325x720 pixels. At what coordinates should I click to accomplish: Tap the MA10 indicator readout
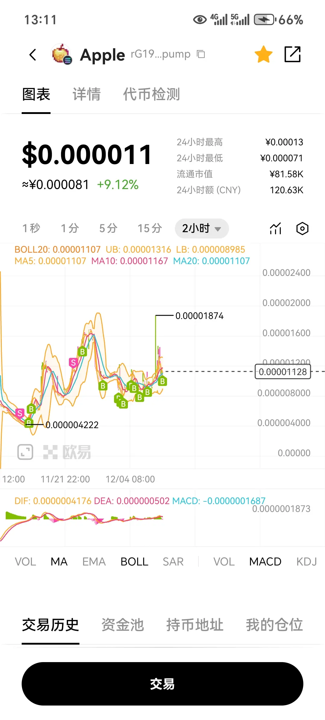click(x=130, y=261)
